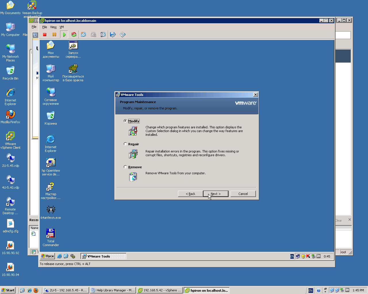
Task: Switch to 192.168.5.42 vSphere taskbar button
Action: [x=160, y=290]
